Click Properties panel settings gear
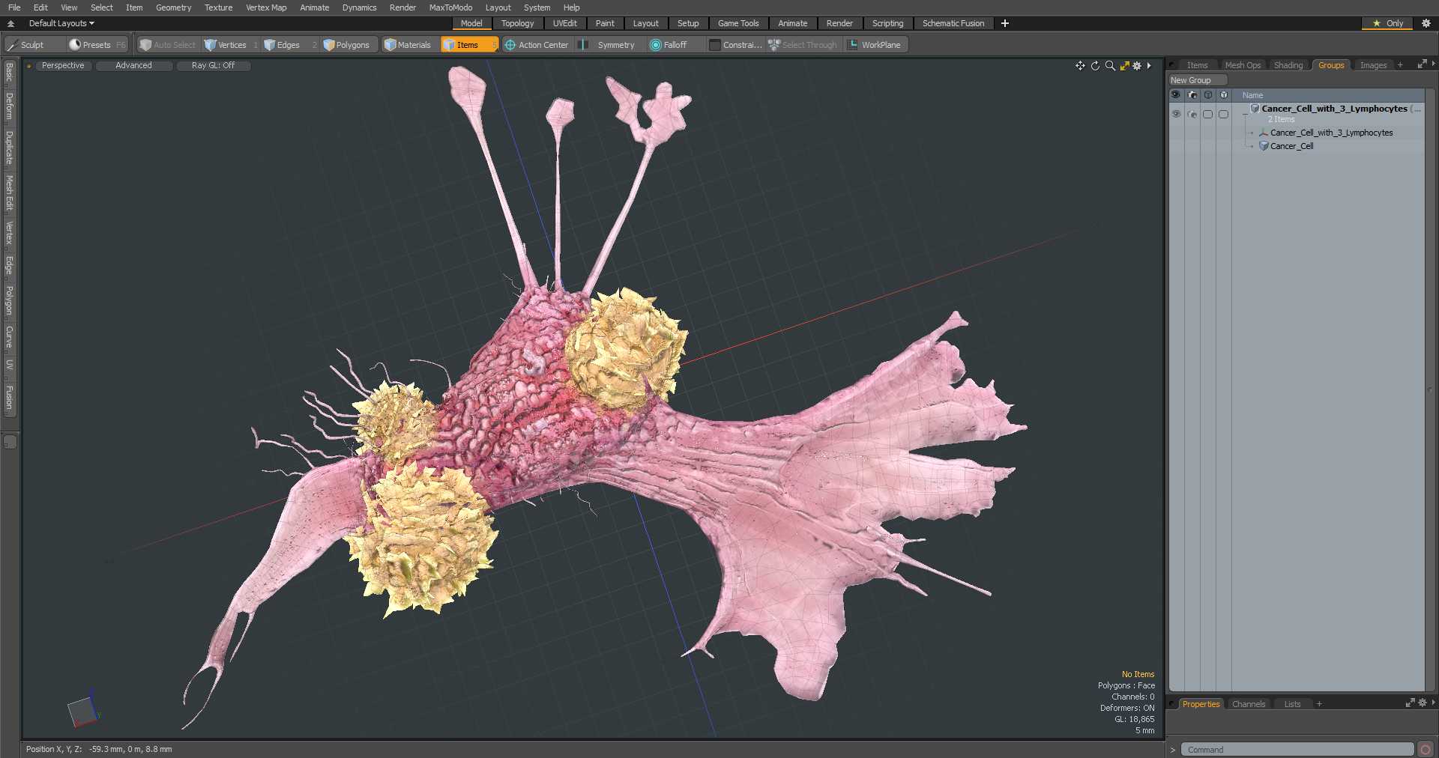1439x758 pixels. [x=1423, y=703]
